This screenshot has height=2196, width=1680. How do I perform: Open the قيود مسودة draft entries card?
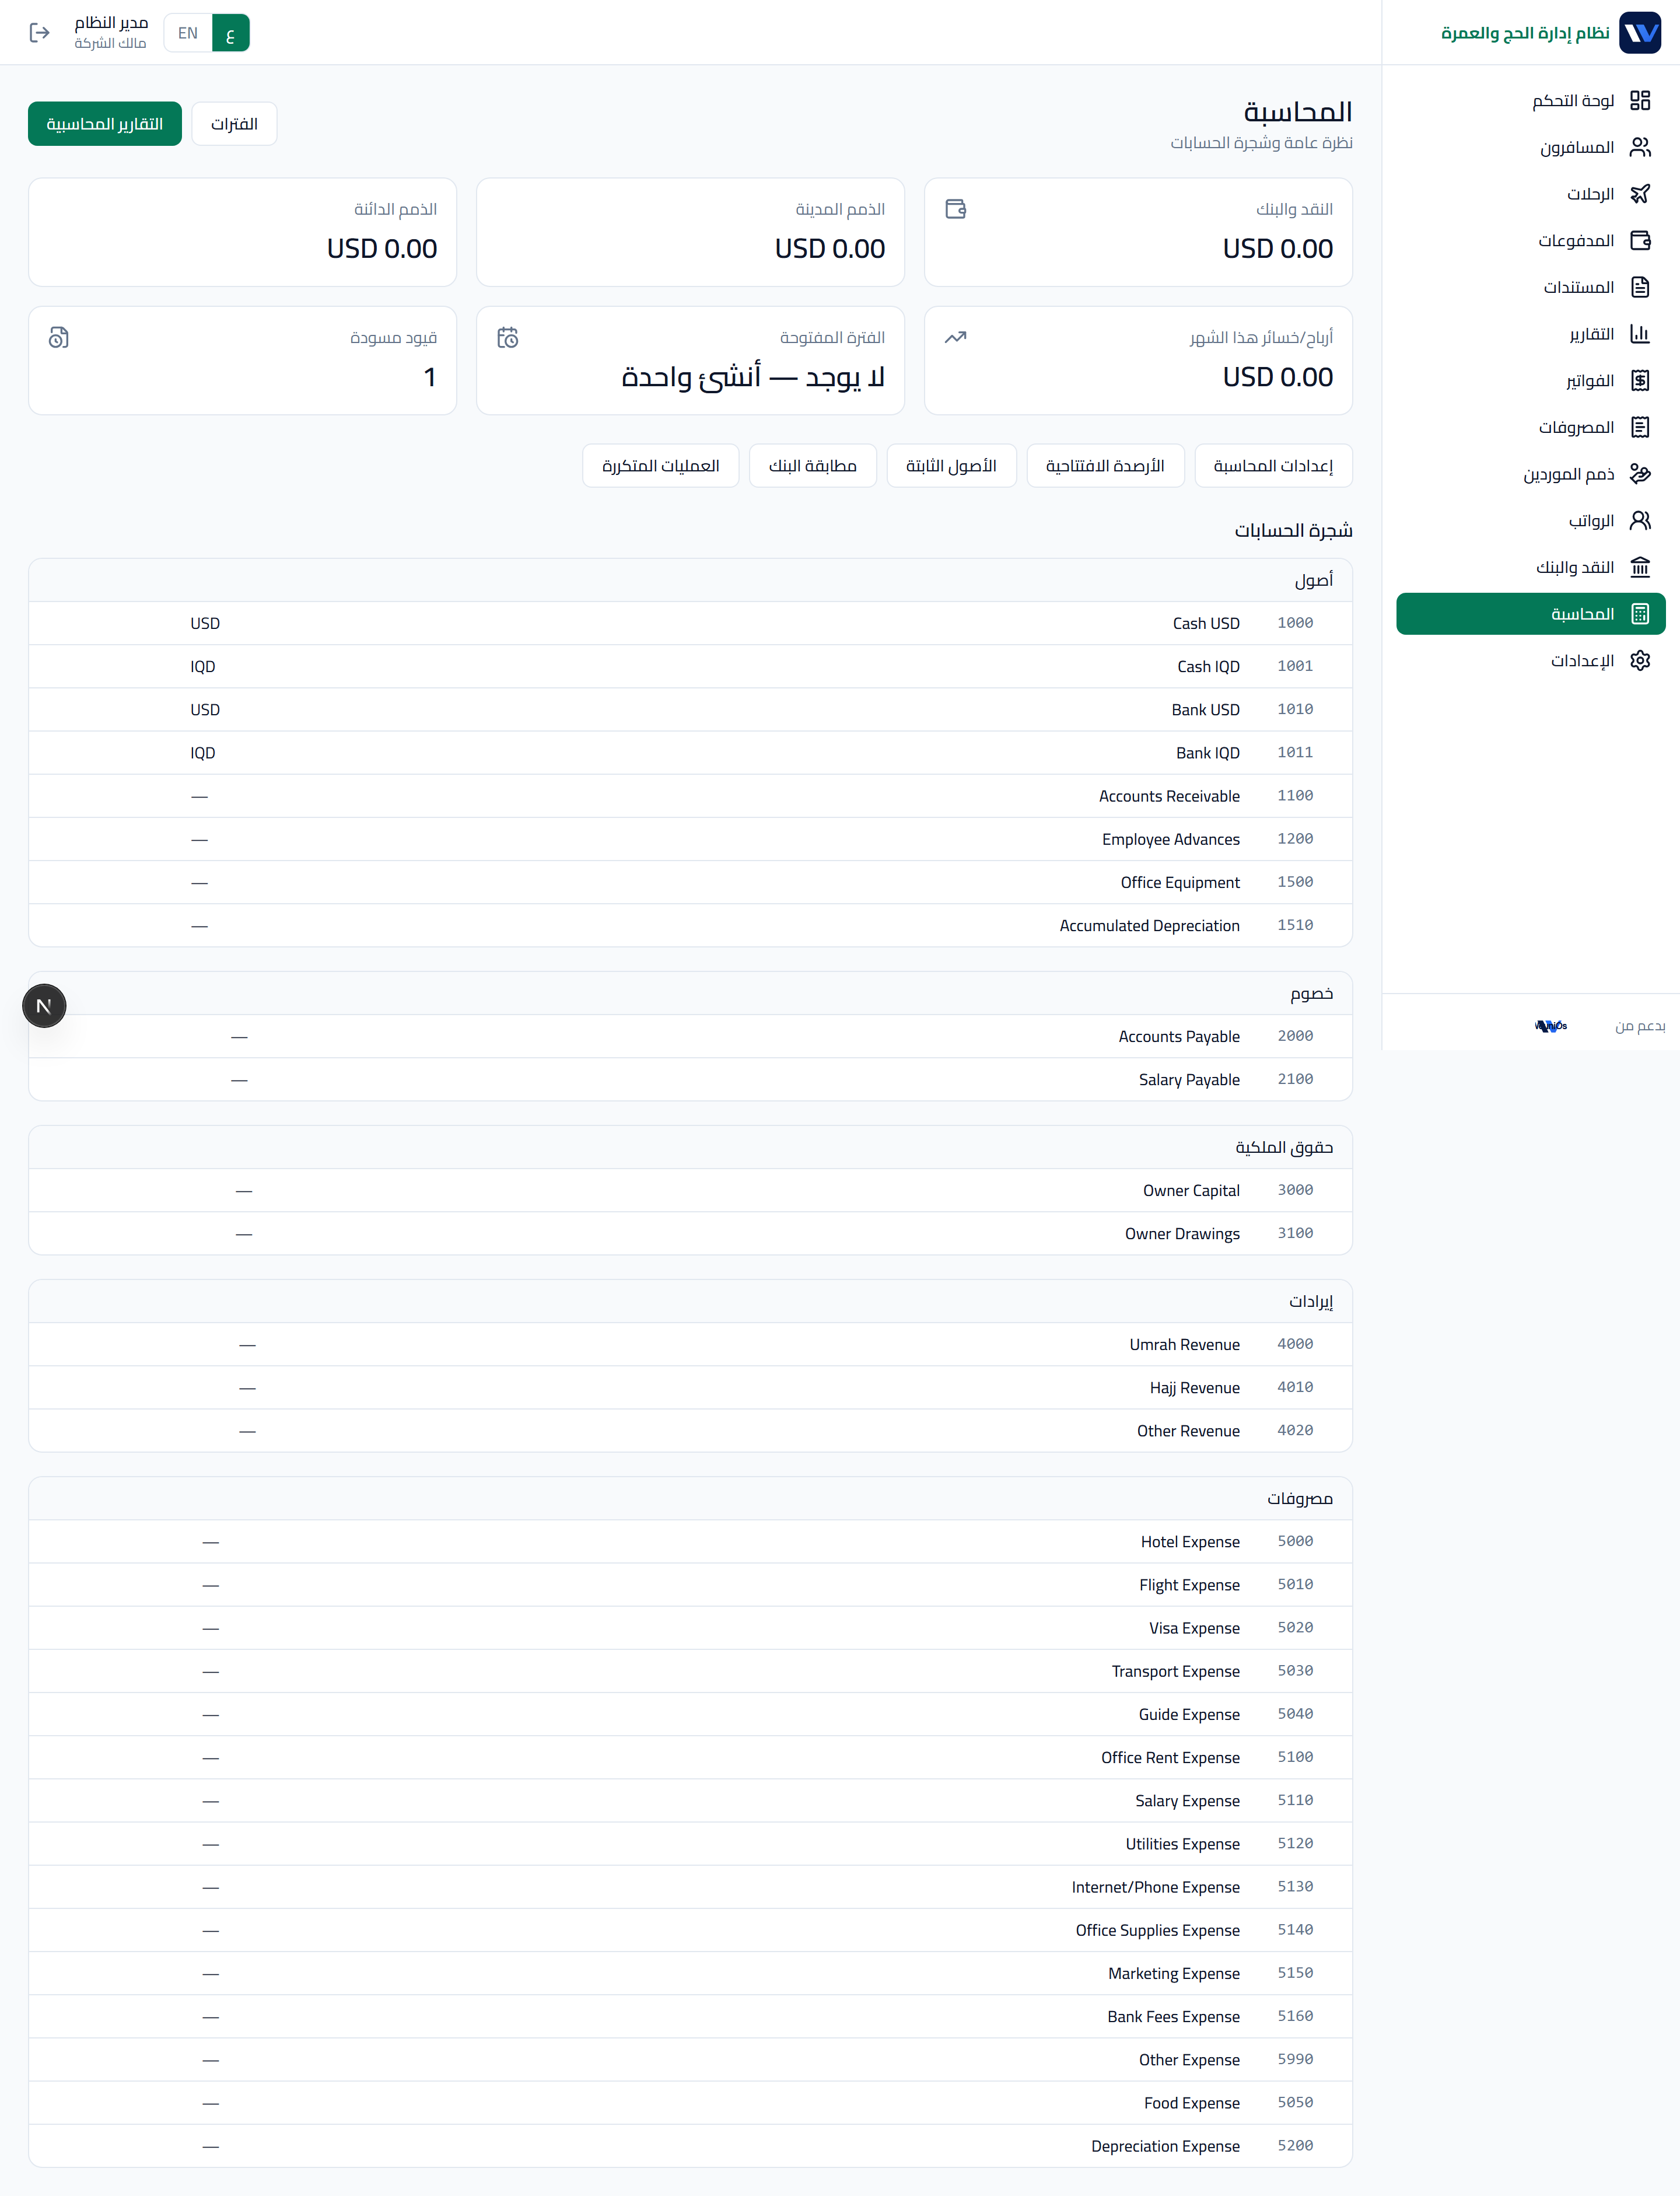pos(242,360)
